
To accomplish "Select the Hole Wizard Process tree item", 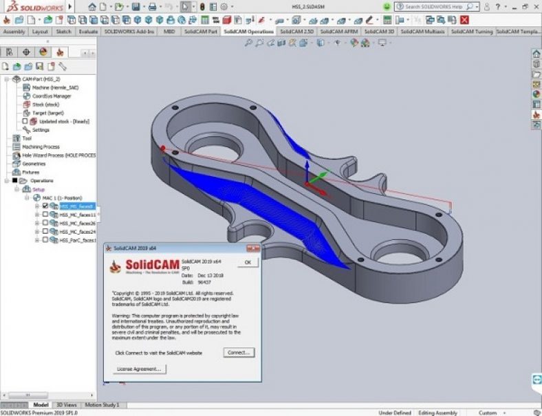I will coord(58,155).
